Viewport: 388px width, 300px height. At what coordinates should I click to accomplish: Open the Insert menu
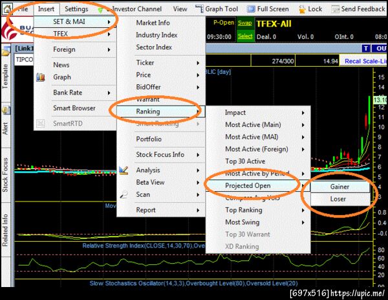46,9
